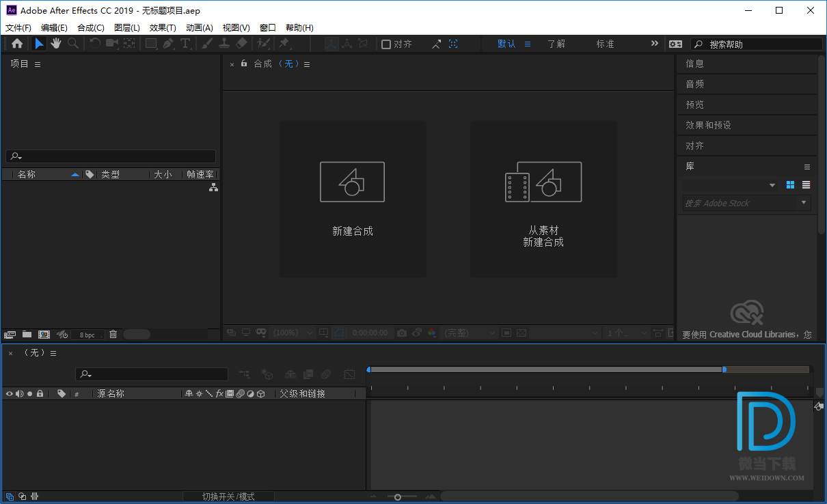Expand the workspace overflow chevrons
This screenshot has height=504, width=827.
[x=655, y=44]
